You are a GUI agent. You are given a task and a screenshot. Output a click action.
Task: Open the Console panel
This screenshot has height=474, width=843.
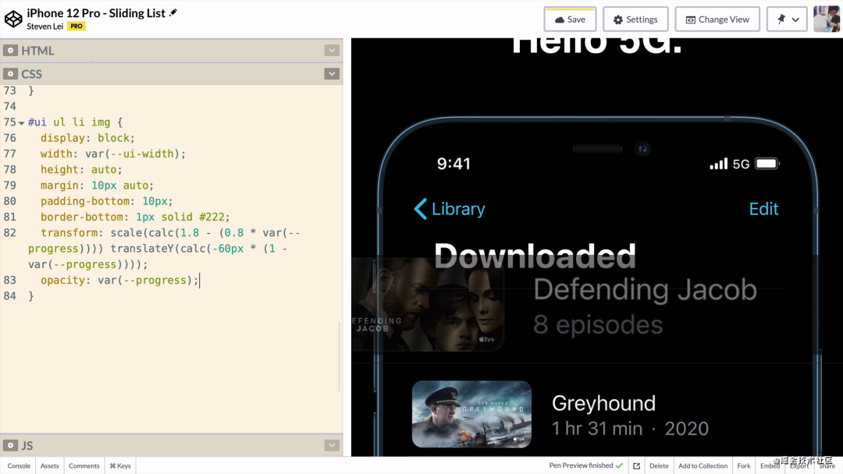(19, 465)
